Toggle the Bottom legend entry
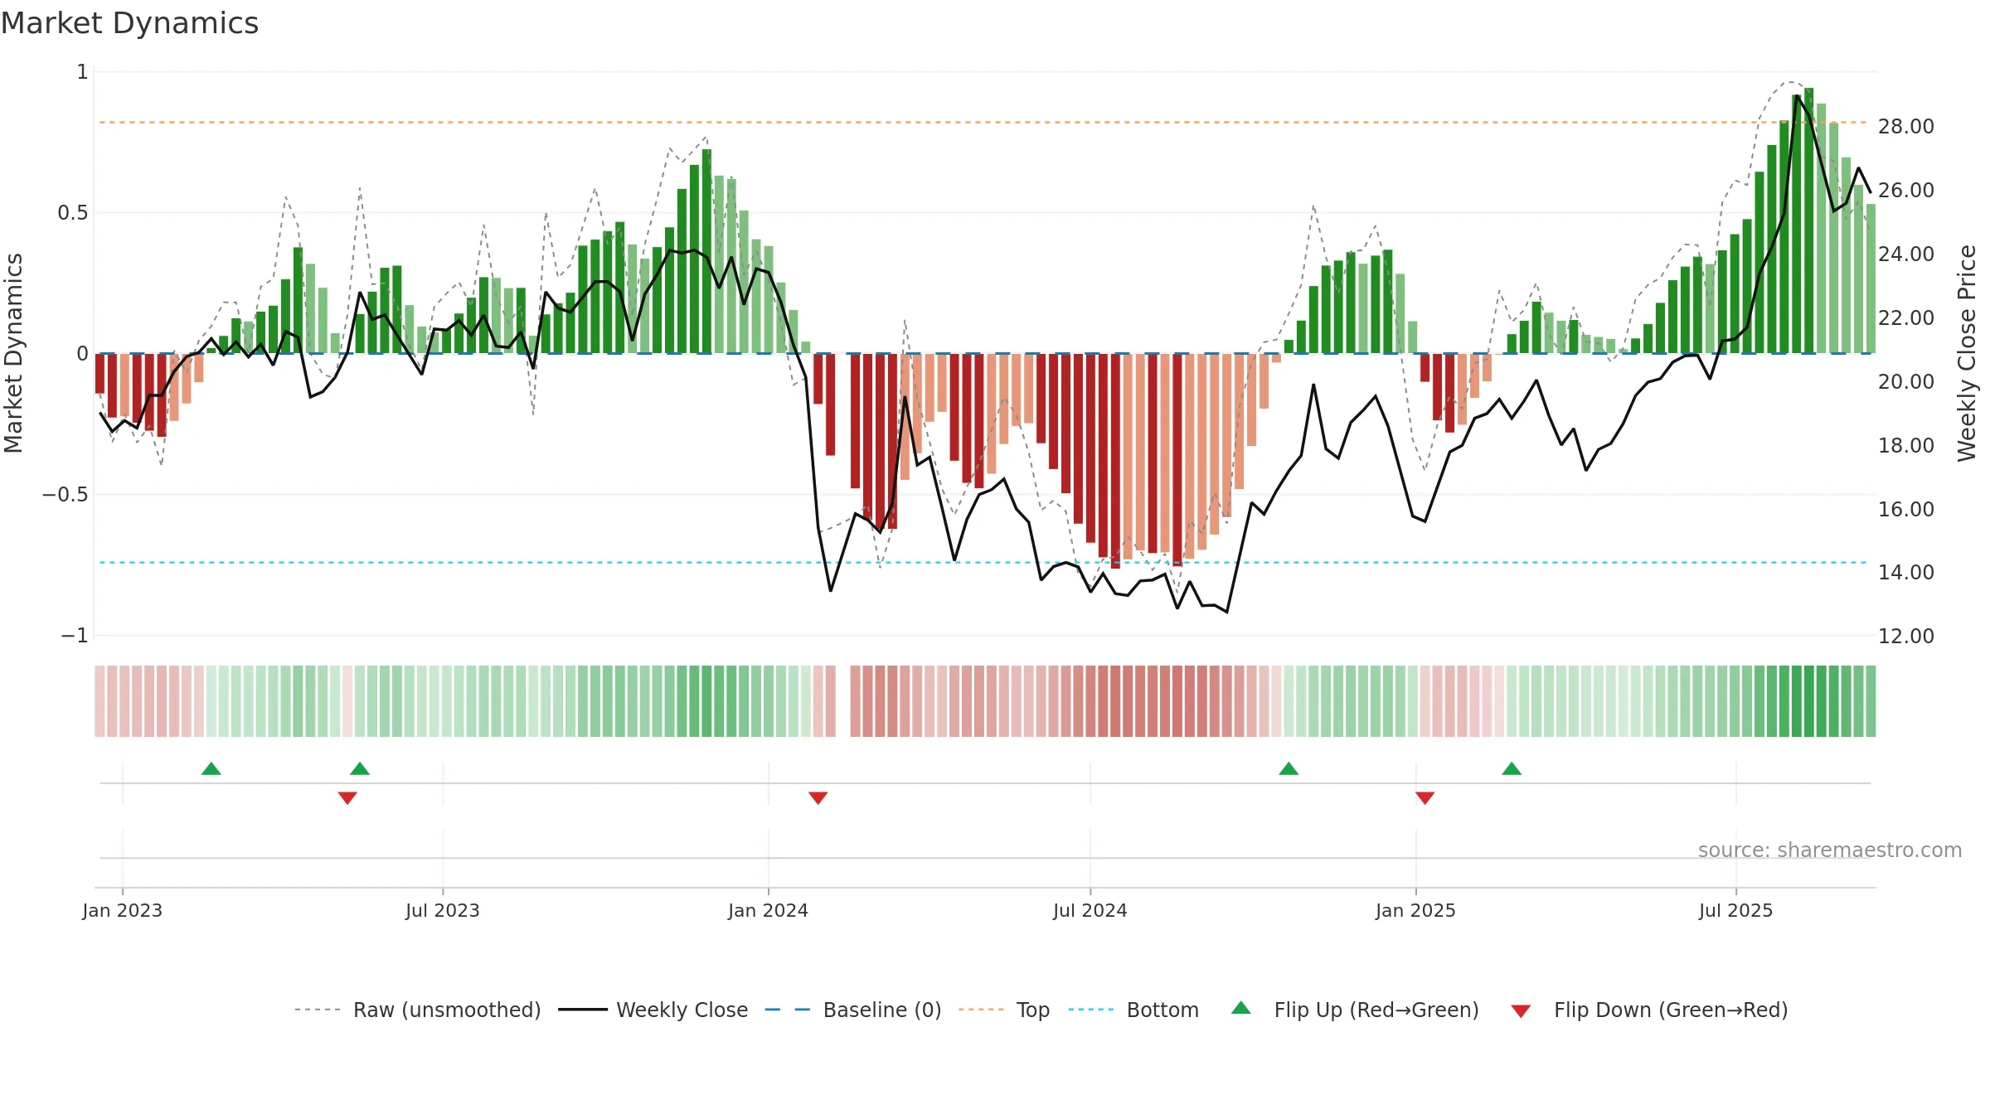Viewport: 1990px width, 1119px height. [1133, 1010]
